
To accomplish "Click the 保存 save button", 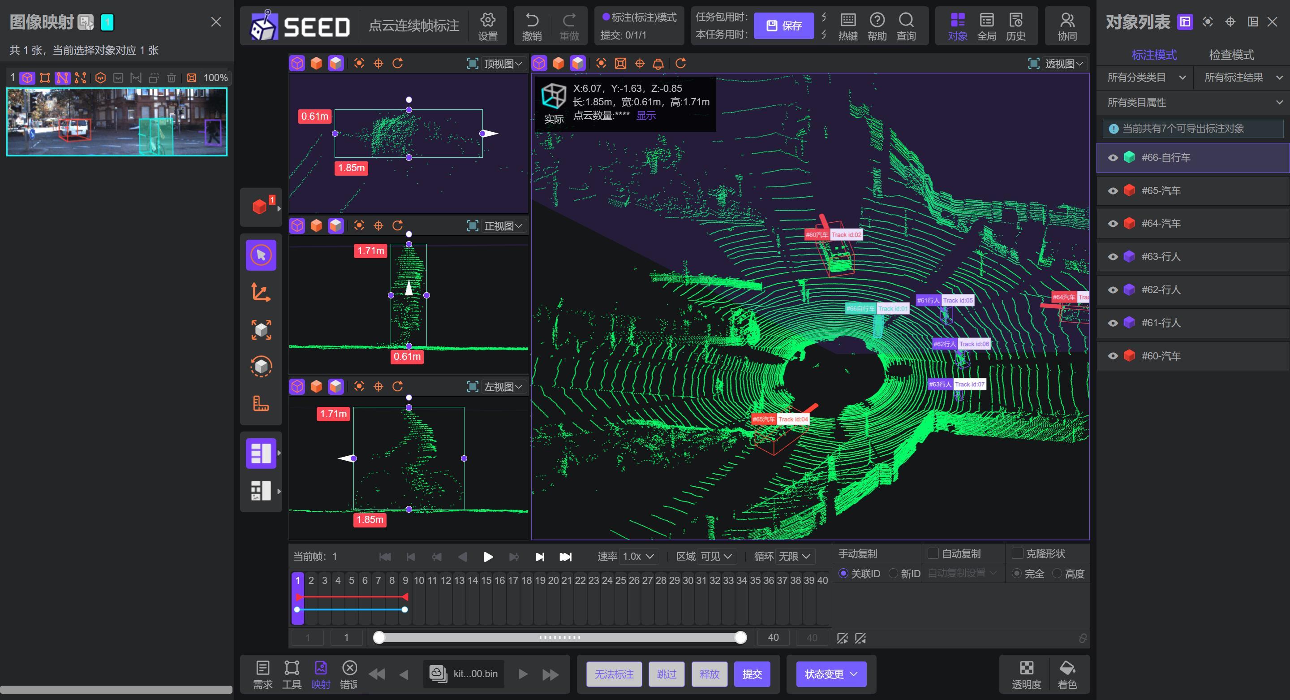I will [783, 26].
